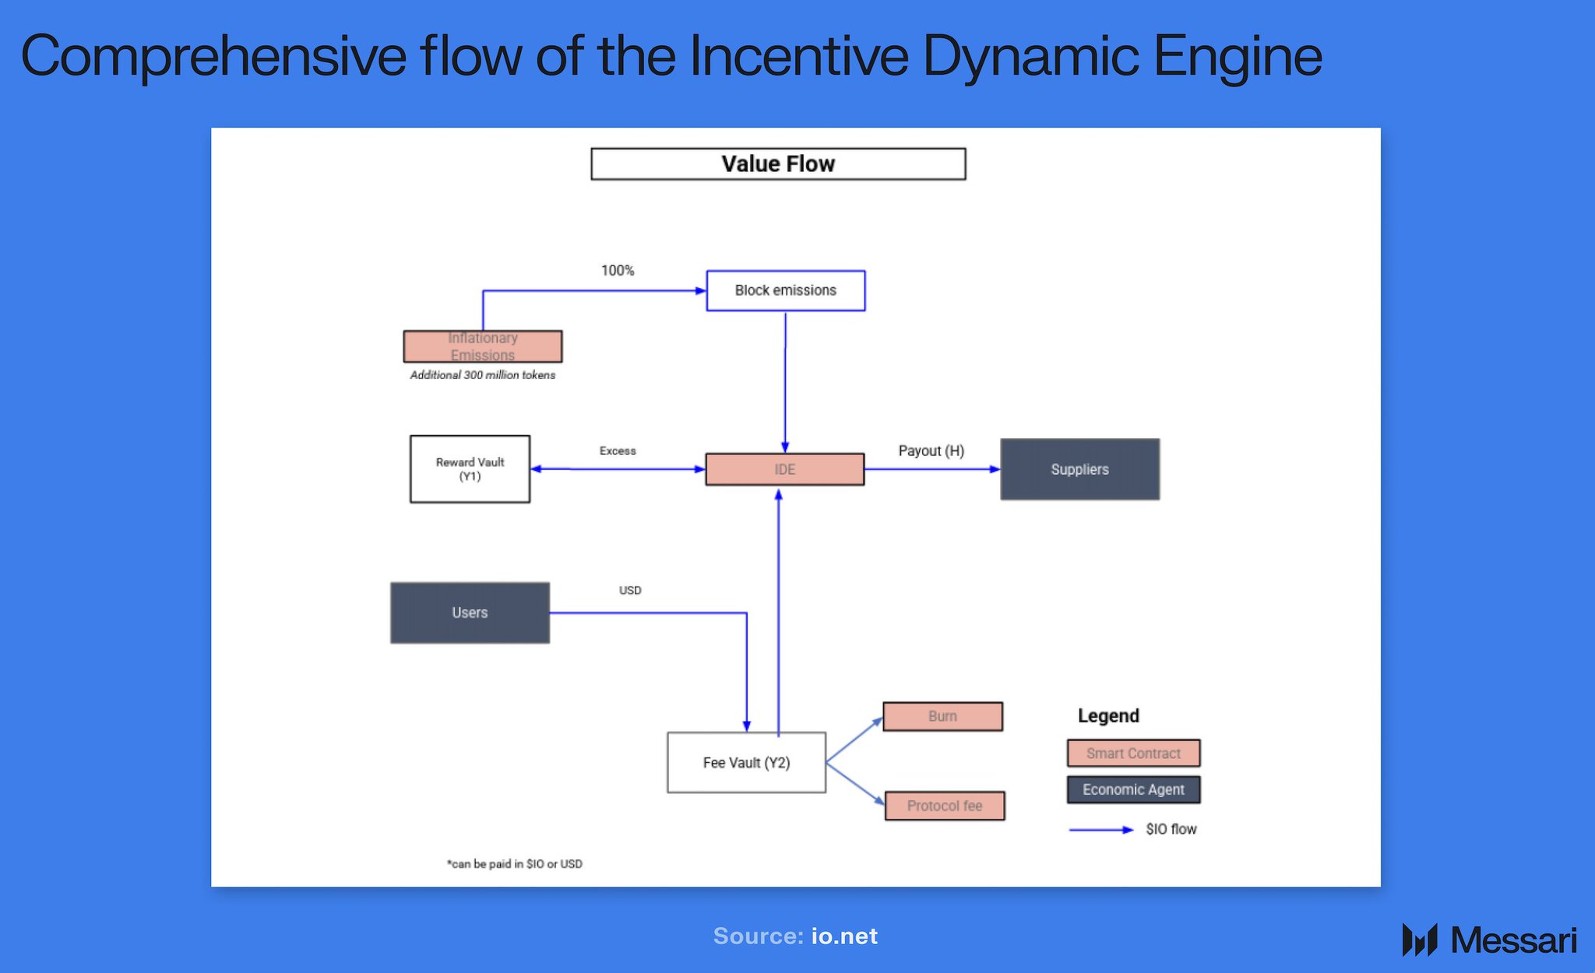Click the Economic Agent legend swatch
Viewport: 1595px width, 973px height.
(x=1133, y=789)
